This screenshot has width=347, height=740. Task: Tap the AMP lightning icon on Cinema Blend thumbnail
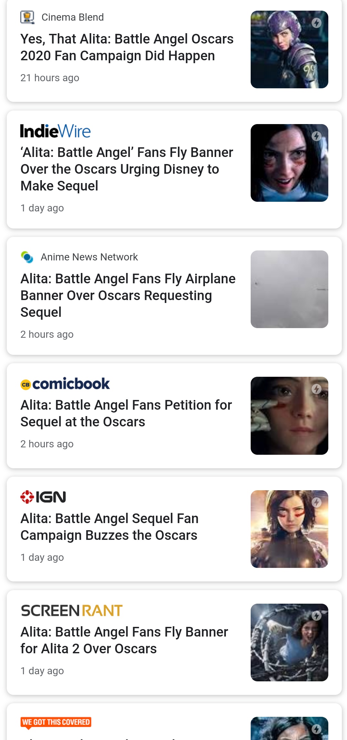coord(316,23)
